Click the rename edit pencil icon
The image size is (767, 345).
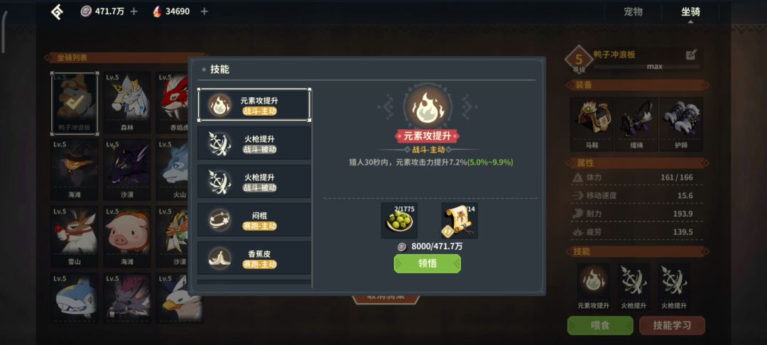[x=691, y=55]
